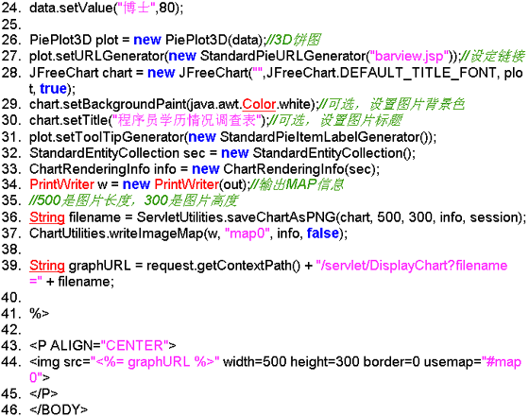Click 'ChartRenderingInfo info' on line 33
This screenshot has height=416, width=529.
(103, 169)
